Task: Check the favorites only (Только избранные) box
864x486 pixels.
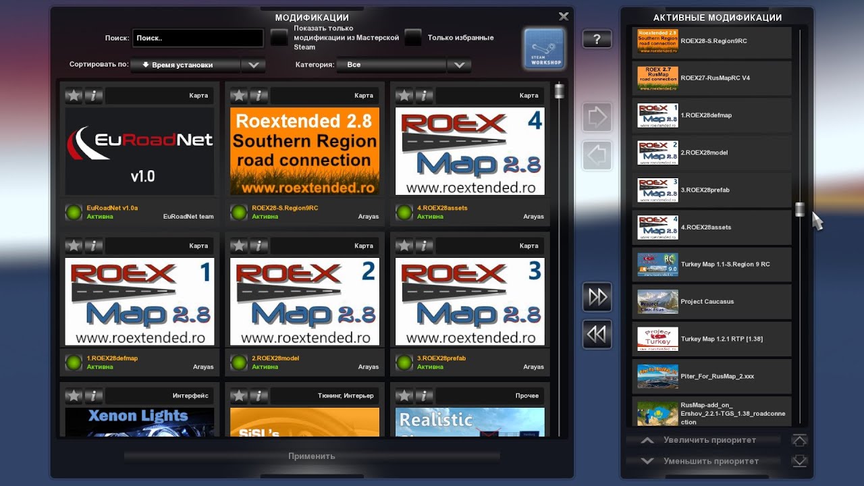Action: (x=413, y=38)
